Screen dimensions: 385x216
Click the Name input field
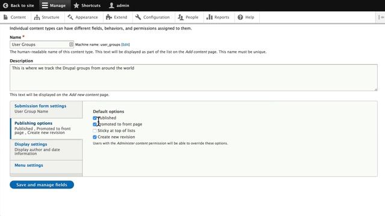pyautogui.click(x=42, y=44)
